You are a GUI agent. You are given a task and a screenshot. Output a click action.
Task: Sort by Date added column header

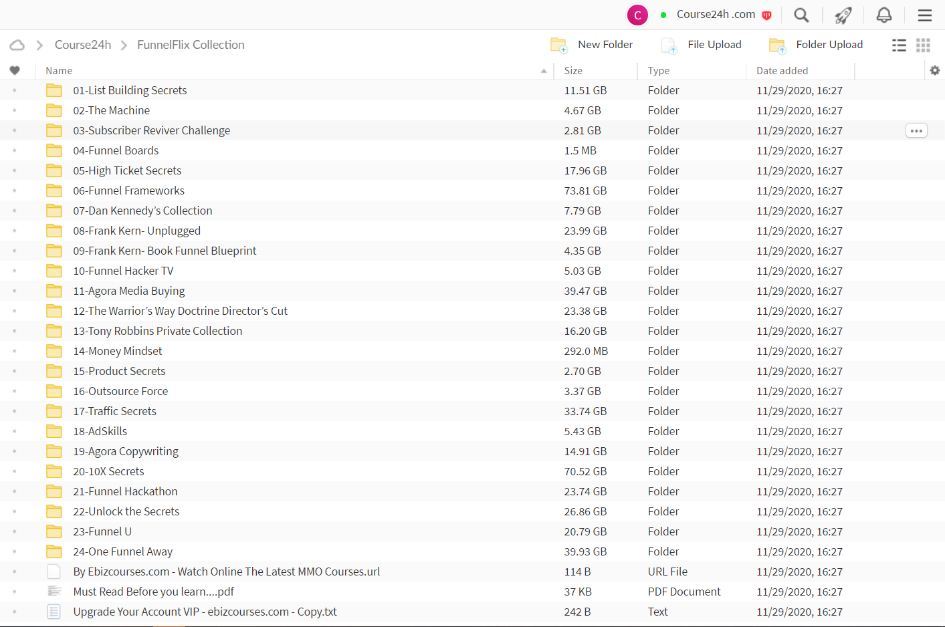click(x=782, y=71)
